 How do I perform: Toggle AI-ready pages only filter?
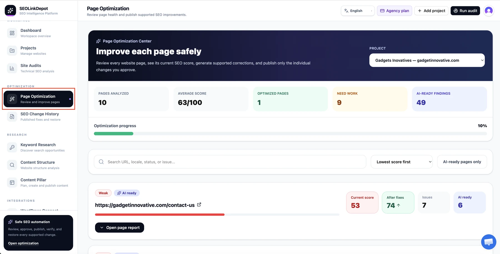coord(462,162)
